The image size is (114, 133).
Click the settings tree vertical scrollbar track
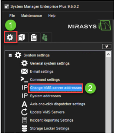click(x=108, y=94)
